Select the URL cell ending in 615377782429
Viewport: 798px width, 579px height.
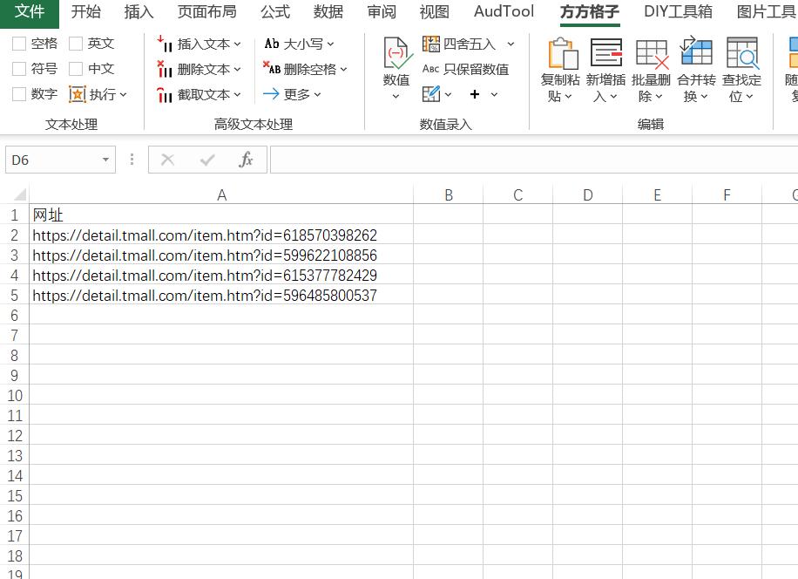(x=221, y=275)
